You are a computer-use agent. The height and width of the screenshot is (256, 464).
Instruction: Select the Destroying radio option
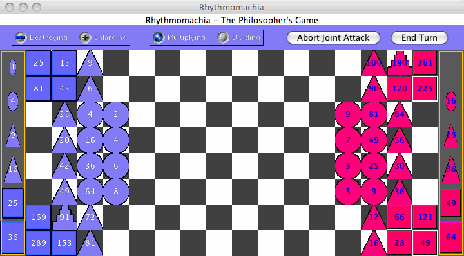[41, 38]
